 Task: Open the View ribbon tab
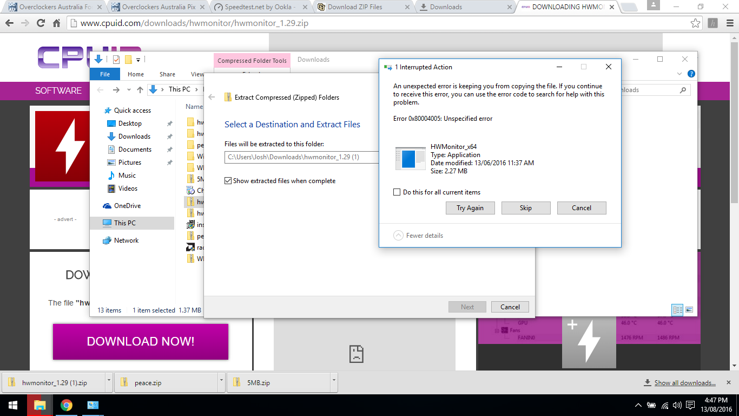pyautogui.click(x=197, y=74)
